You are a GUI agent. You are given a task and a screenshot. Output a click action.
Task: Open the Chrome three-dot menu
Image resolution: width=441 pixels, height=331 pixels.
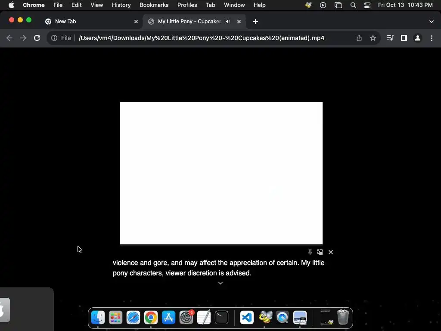(x=432, y=38)
